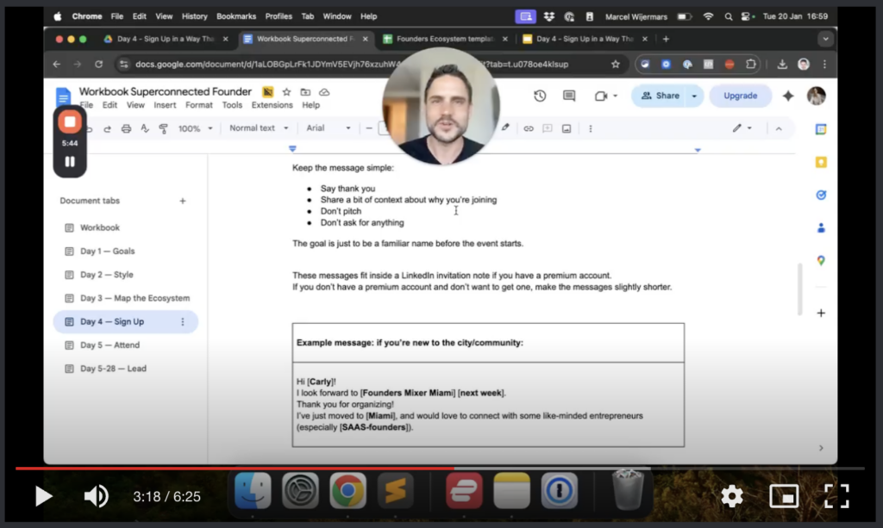Click the insert link toolbar icon

(x=529, y=128)
